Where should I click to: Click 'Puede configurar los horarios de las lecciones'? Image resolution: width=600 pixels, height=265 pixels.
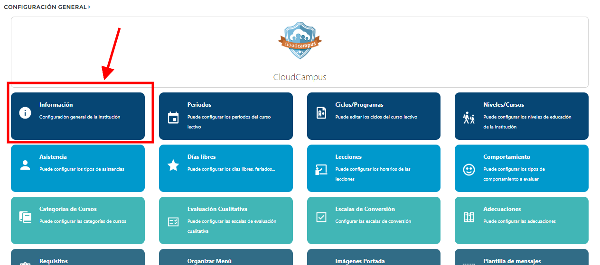373,174
